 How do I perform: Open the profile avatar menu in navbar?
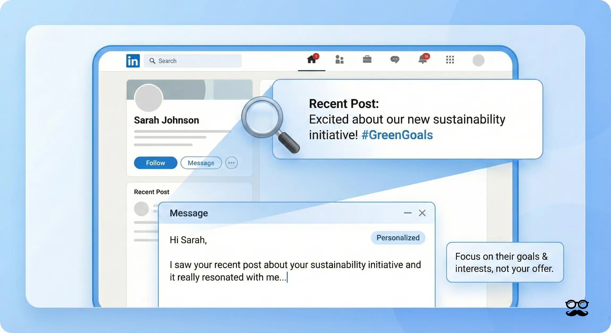(x=478, y=60)
